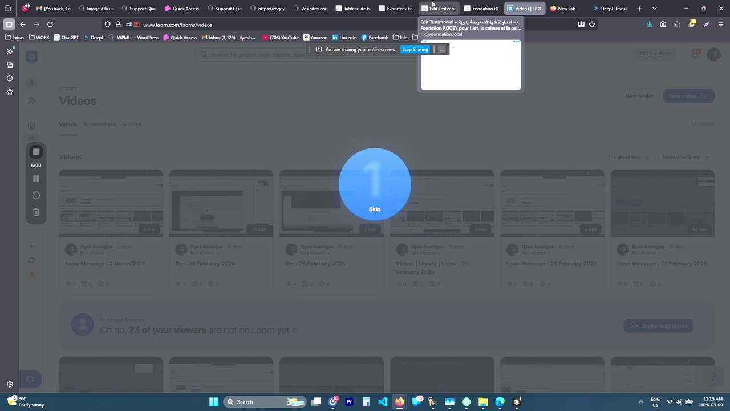Switch to the Tableau de bord tab

coord(354,9)
